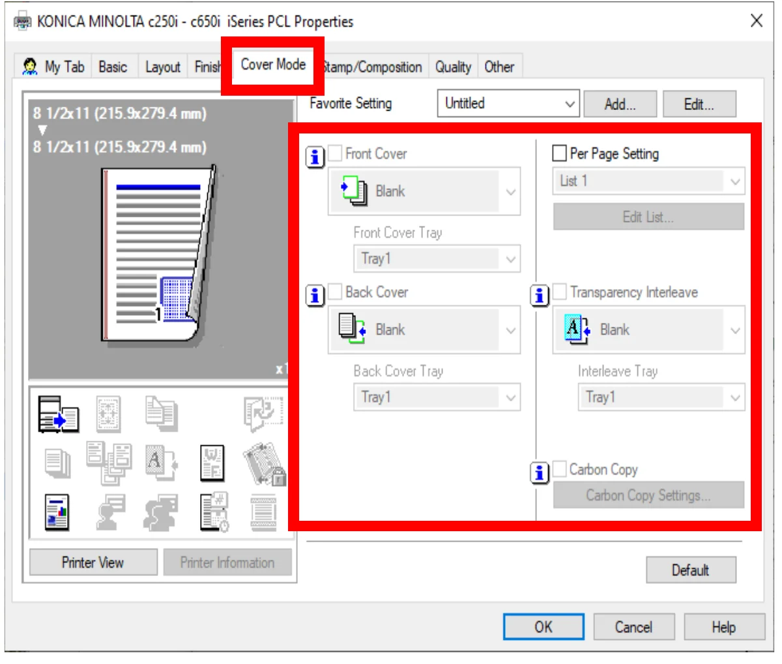This screenshot has height=664, width=782.
Task: Click the info icon beside Back Cover
Action: (x=315, y=296)
